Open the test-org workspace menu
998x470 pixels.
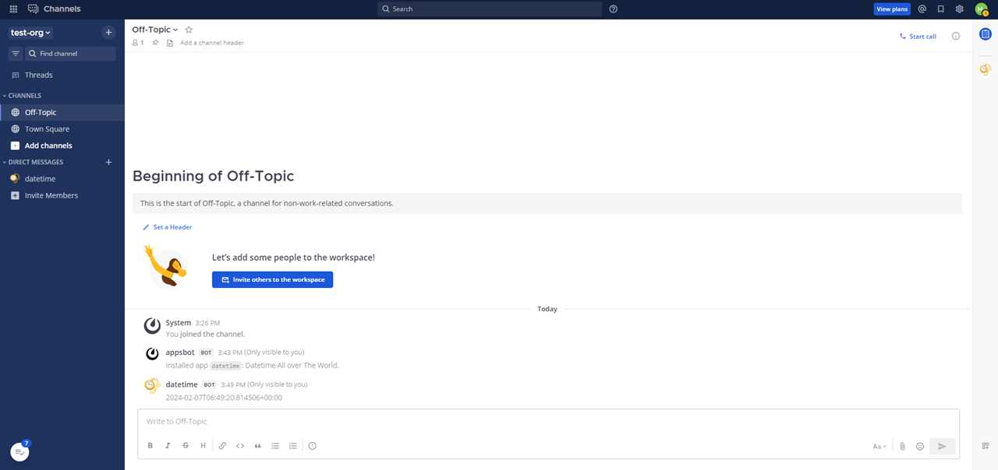tap(30, 32)
